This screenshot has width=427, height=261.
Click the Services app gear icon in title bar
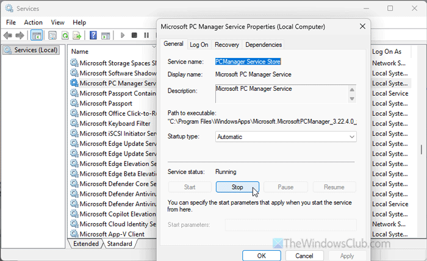coord(9,9)
